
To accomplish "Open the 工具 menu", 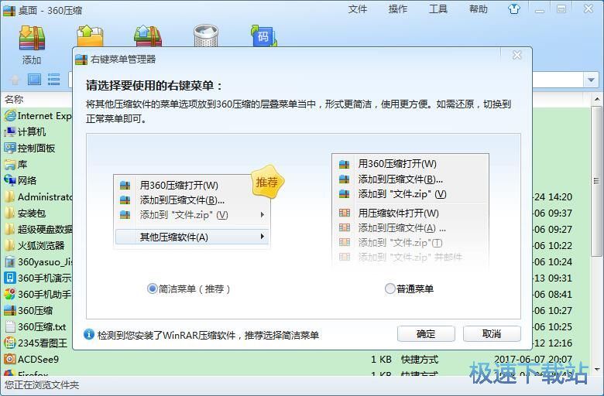I will tap(438, 9).
